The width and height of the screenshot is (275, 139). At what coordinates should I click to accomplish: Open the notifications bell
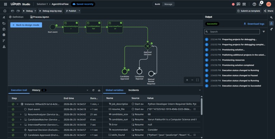tap(260, 4)
